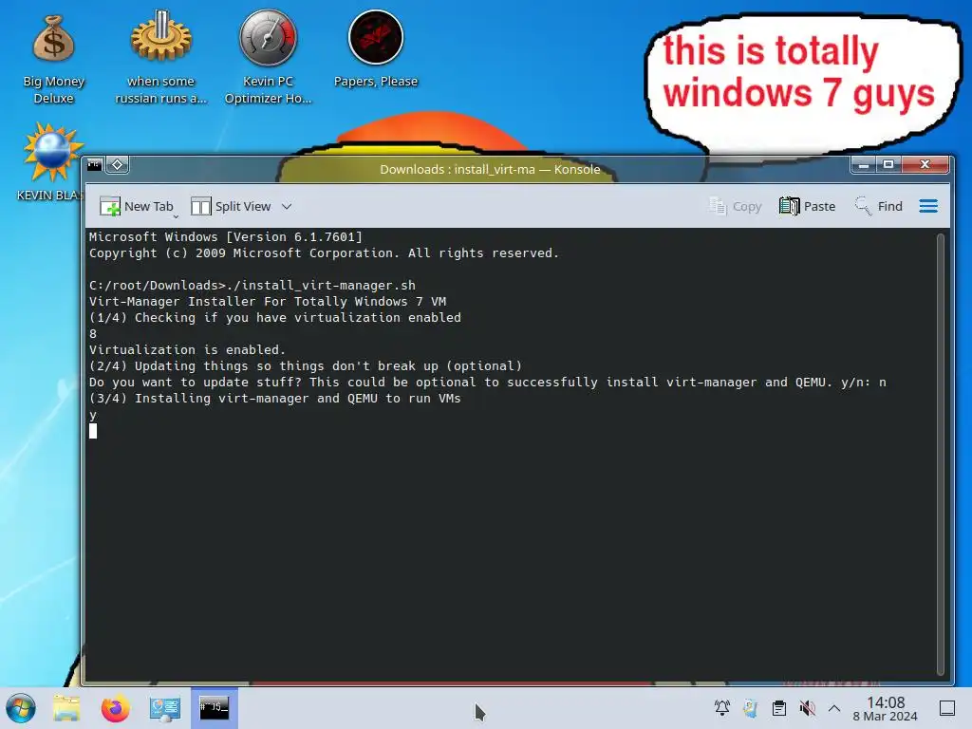Screen dimensions: 972x729
Task: Open the clipboard tray icon
Action: 779,708
